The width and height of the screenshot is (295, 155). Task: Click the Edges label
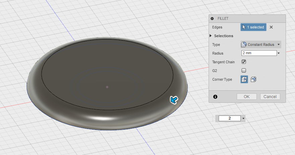[217, 27]
